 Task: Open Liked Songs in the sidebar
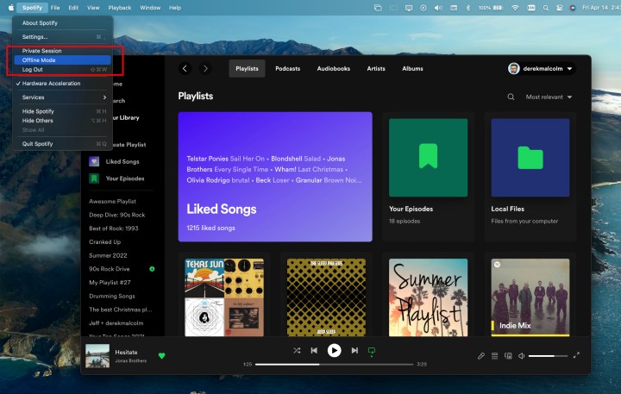pos(122,161)
